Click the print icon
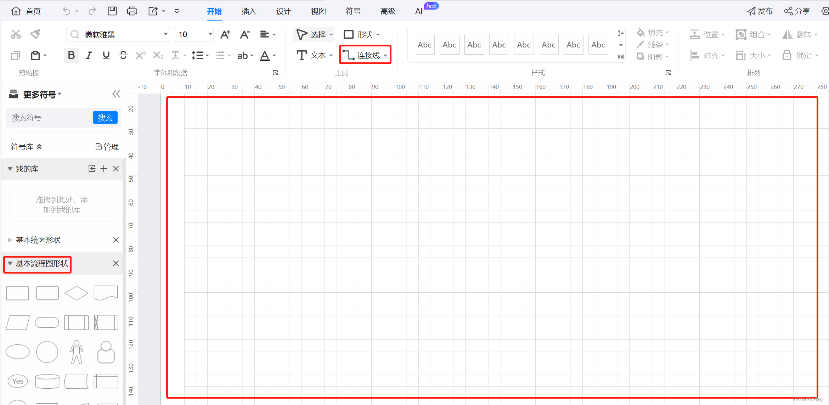Image resolution: width=829 pixels, height=405 pixels. (x=132, y=11)
